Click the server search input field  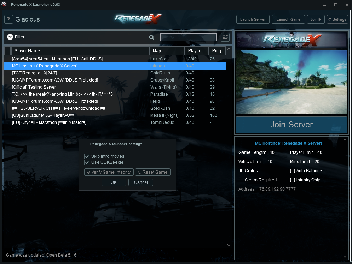tap(188, 37)
